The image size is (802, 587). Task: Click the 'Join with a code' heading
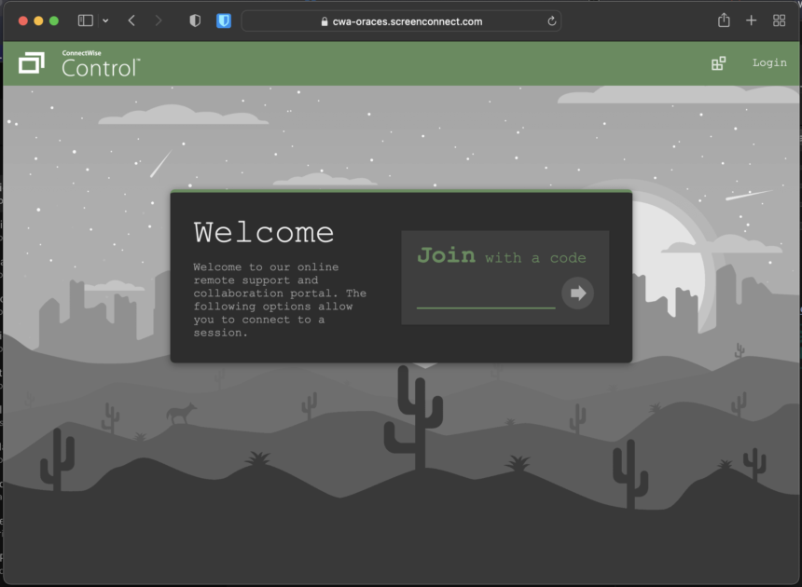[x=502, y=255]
